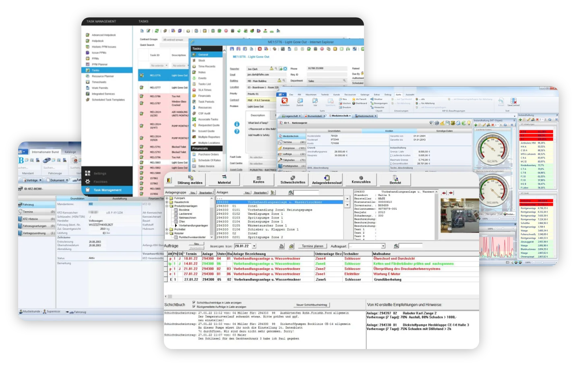Viewport: 577px width, 368px height.
Task: Click the Techniker column header
Action: click(x=357, y=254)
